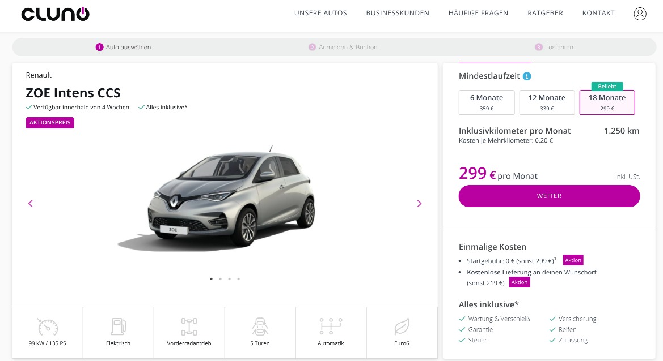Click checkmark next to Steuer

coord(462,340)
